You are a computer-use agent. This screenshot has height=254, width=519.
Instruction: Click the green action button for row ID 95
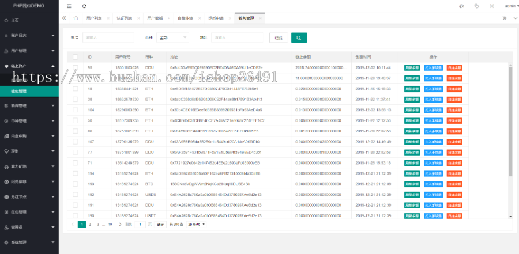pyautogui.click(x=412, y=67)
